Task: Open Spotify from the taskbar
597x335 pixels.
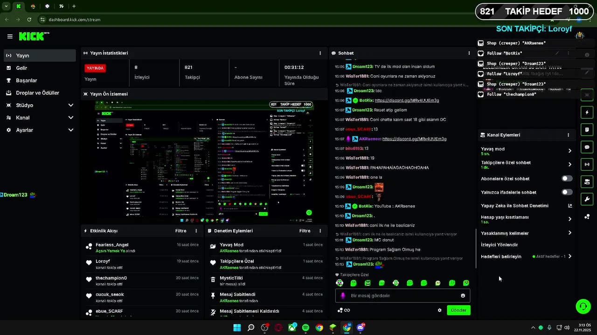Action: 305,328
